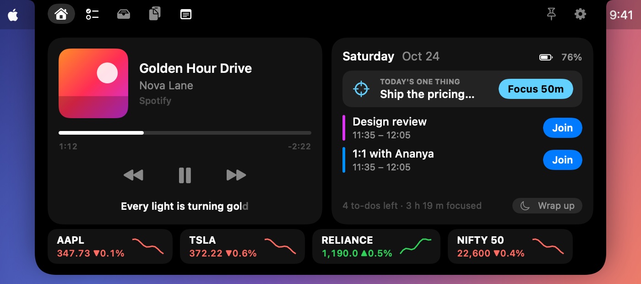Select the song title Golden Hour Drive
The height and width of the screenshot is (284, 641).
point(196,68)
